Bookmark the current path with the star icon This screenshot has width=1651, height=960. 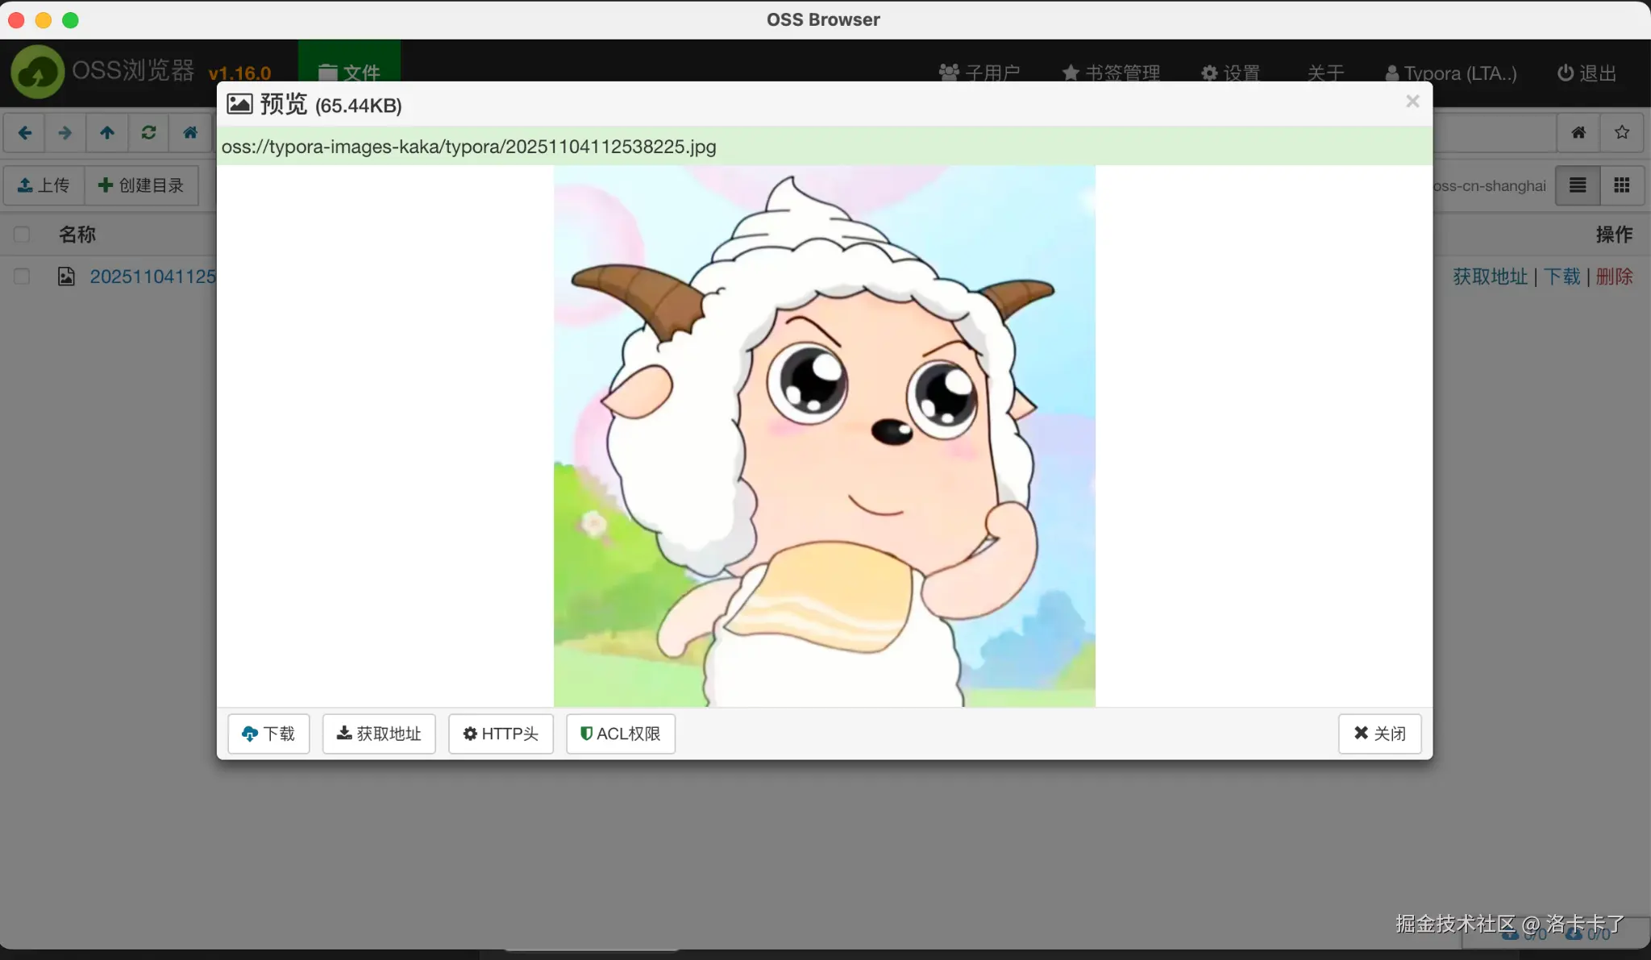click(1622, 133)
